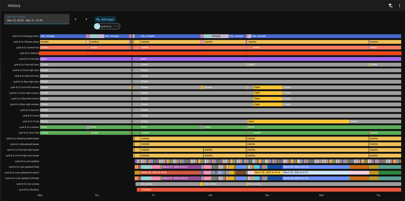The width and height of the screenshot is (405, 201).
Task: Click the Open segment in Front left window row
Action: tap(268, 87)
